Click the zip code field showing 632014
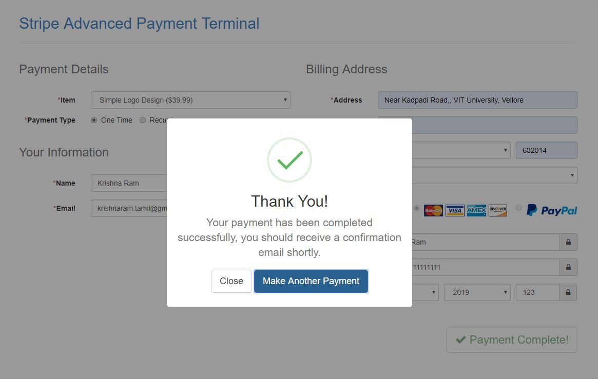This screenshot has height=379, width=598. (x=546, y=150)
